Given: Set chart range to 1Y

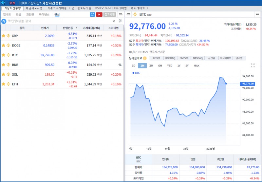Looking at the screenshot, I should 179,65.
